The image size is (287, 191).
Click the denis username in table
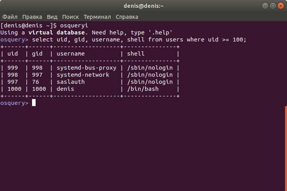coord(65,89)
